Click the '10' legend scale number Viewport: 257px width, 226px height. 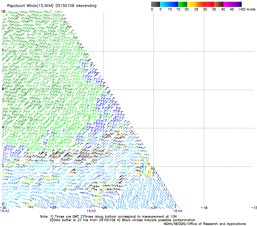pyautogui.click(x=170, y=9)
